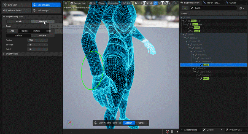The height and width of the screenshot is (134, 248).
Task: Set brush operation to Add
Action: (12, 31)
